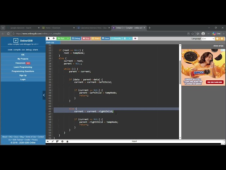Open the Contact Us footer link
This screenshot has height=170, width=226.
pos(41,137)
